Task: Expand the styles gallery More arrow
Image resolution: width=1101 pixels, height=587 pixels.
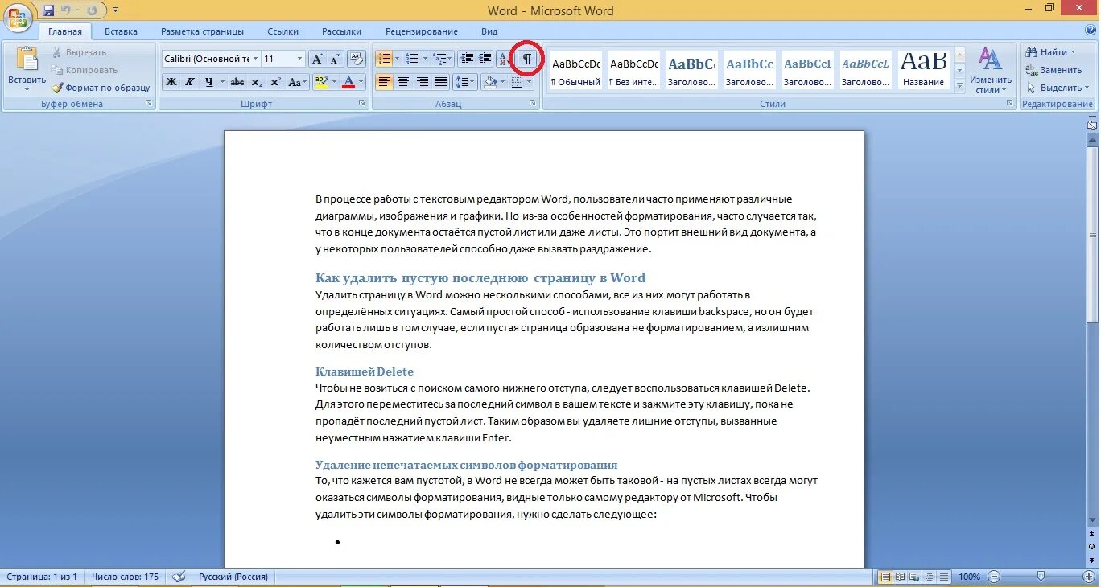Action: 959,84
